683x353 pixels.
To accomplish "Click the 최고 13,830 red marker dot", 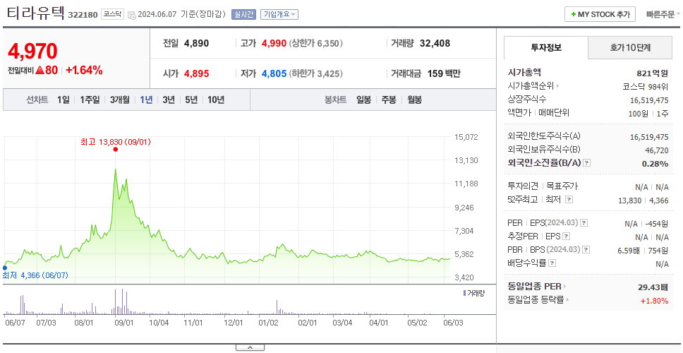I will (116, 149).
